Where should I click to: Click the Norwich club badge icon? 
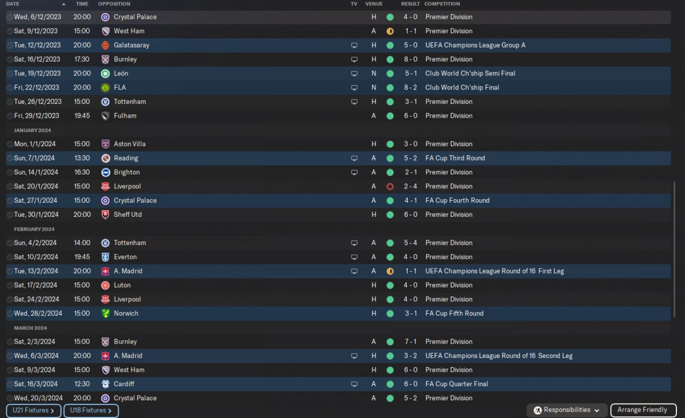coord(105,314)
